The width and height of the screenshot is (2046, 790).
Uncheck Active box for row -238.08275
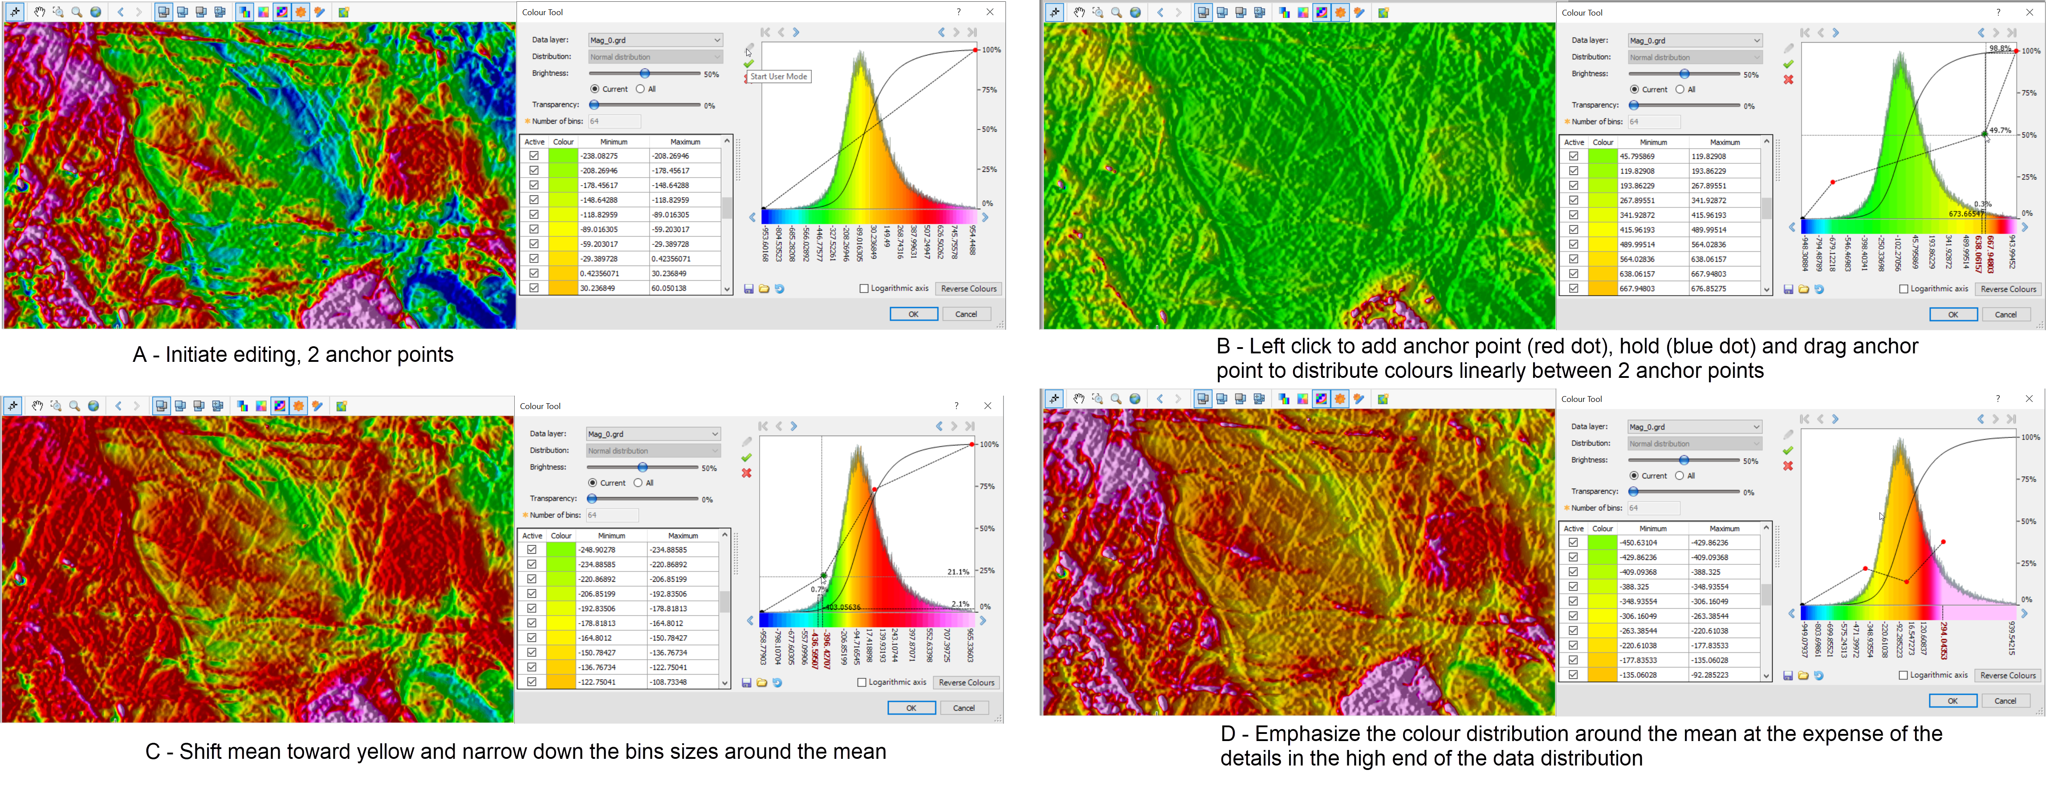coord(534,156)
